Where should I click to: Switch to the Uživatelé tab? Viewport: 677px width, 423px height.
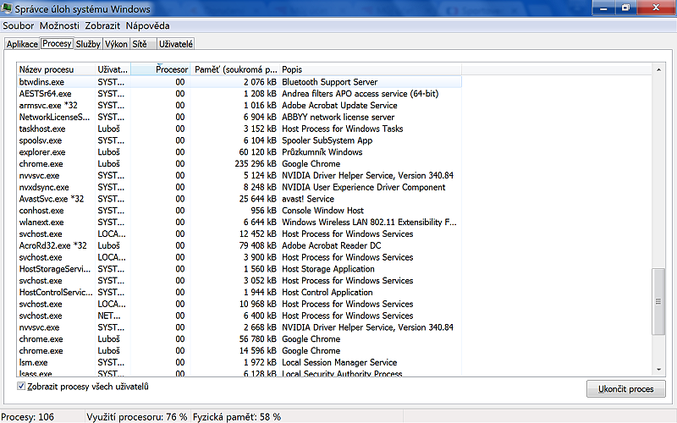coord(175,44)
